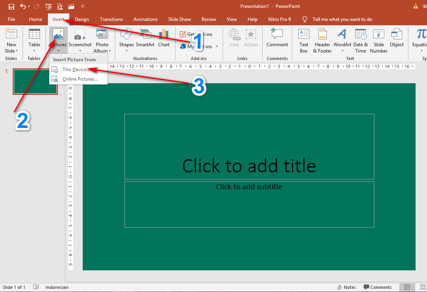Insert Date & Time

(360, 41)
